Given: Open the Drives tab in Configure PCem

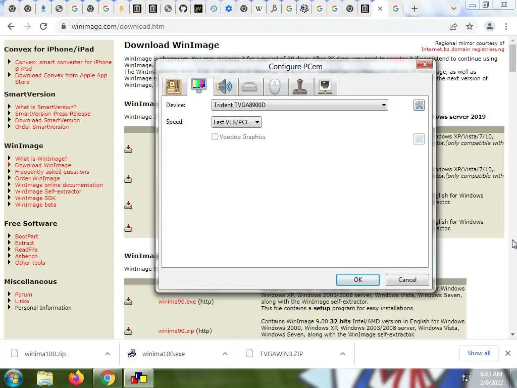Looking at the screenshot, I should click(249, 87).
